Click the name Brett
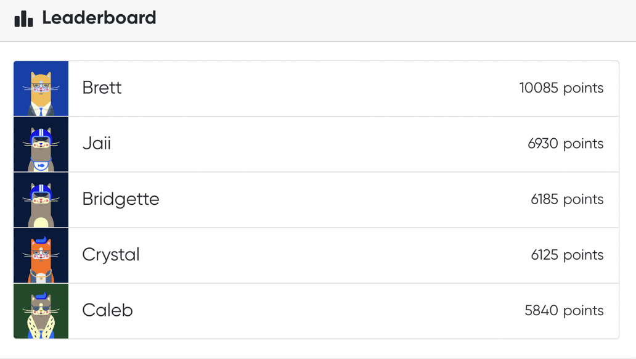 pos(102,88)
